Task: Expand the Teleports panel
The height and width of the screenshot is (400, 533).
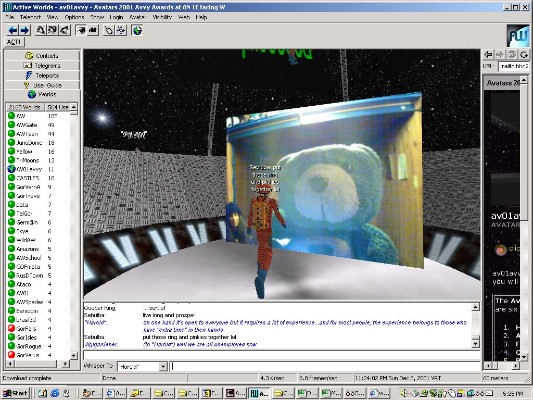Action: pyautogui.click(x=42, y=76)
